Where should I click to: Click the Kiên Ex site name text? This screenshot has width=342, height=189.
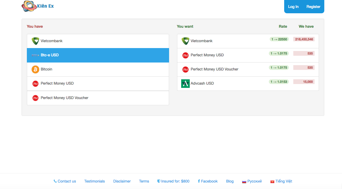coord(45,6)
